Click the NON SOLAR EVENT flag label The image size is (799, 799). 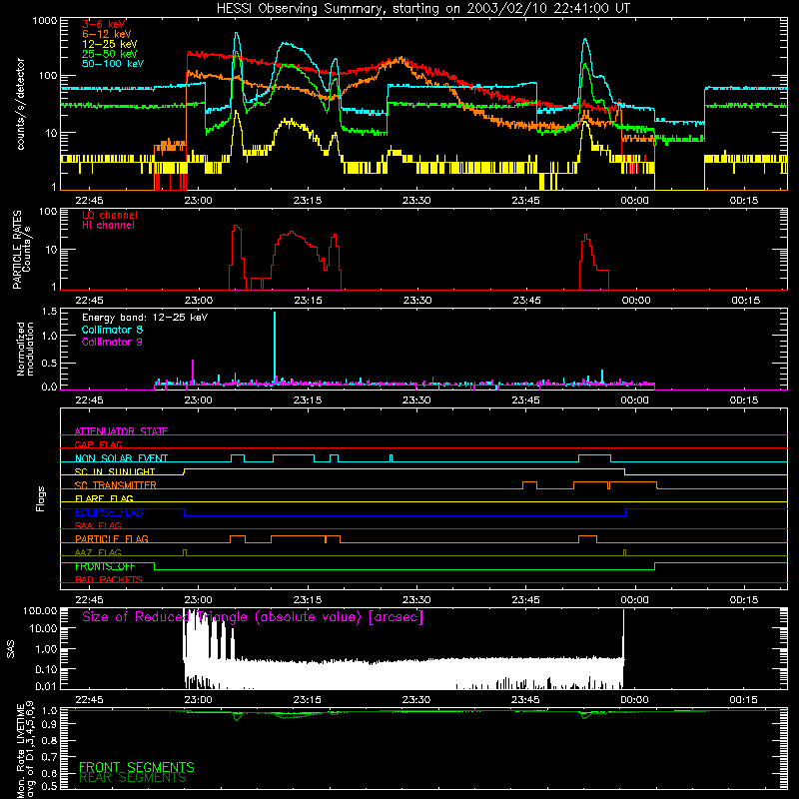[x=121, y=458]
